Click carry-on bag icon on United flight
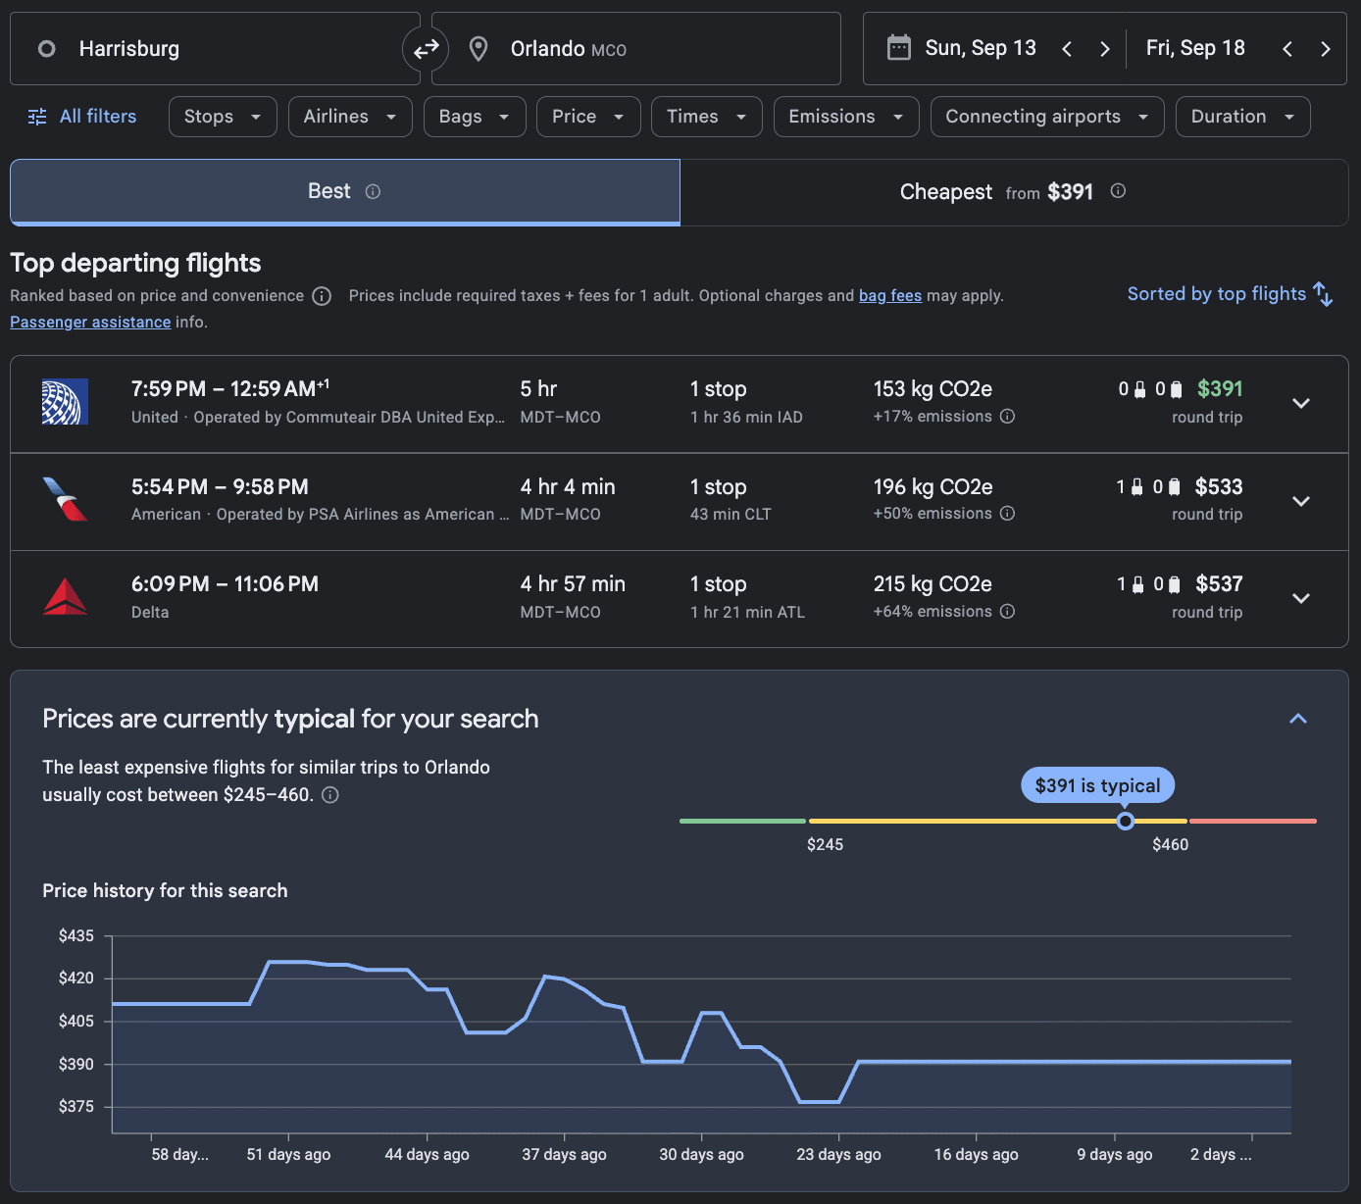This screenshot has width=1361, height=1204. point(1140,390)
